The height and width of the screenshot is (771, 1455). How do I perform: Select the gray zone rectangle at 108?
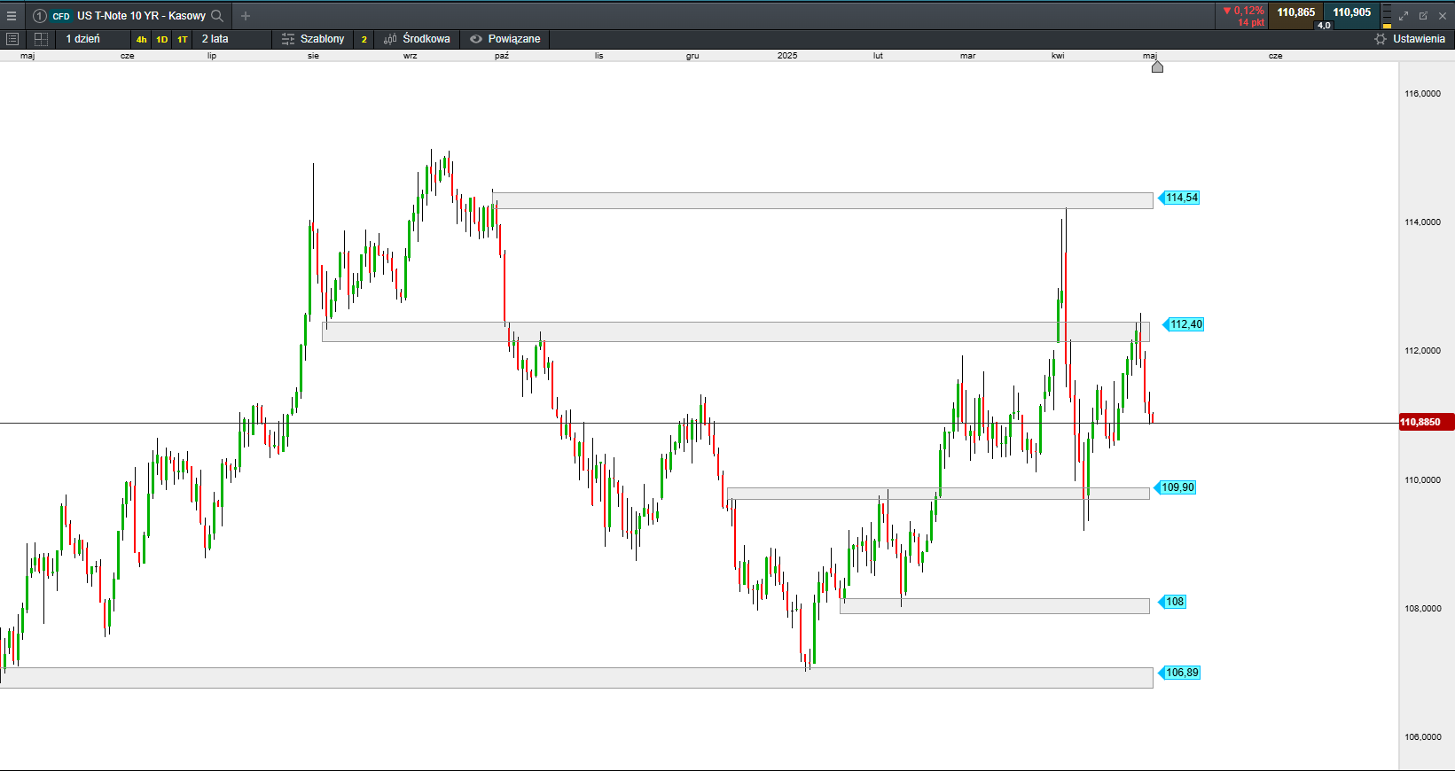coord(995,606)
